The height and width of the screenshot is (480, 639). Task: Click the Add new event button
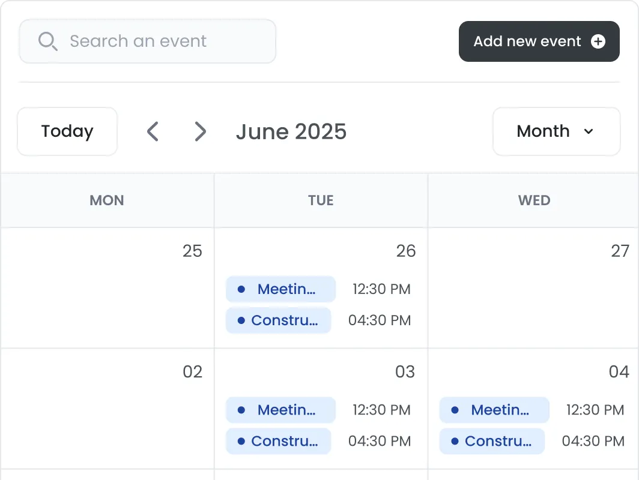[528, 41]
